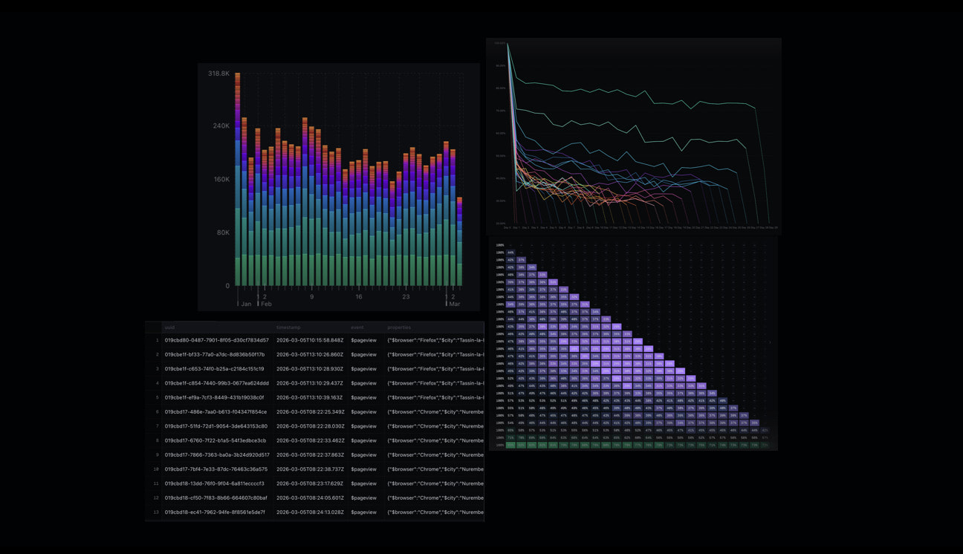The width and height of the screenshot is (963, 554).
Task: Select the row with uuid 019cbd17-7bf4
Action: click(x=223, y=469)
